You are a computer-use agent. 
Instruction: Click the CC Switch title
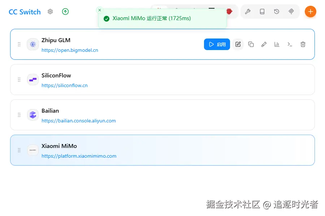(x=25, y=12)
